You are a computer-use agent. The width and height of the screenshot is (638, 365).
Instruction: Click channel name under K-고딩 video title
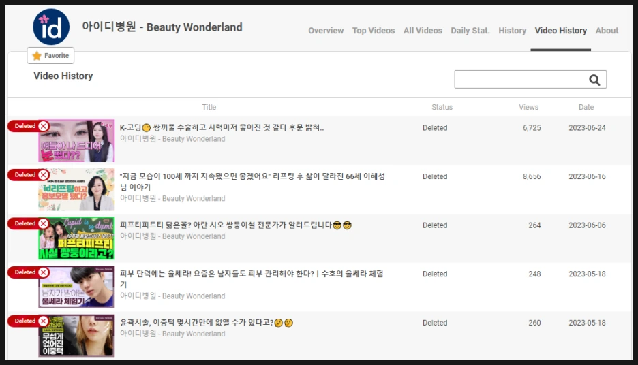[172, 139]
